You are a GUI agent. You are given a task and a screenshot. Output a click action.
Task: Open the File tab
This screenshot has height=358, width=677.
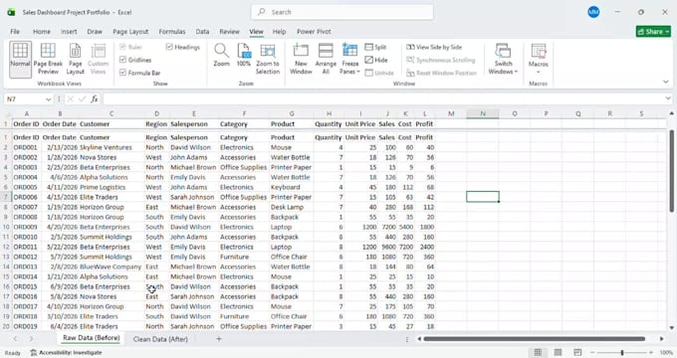[x=15, y=32]
